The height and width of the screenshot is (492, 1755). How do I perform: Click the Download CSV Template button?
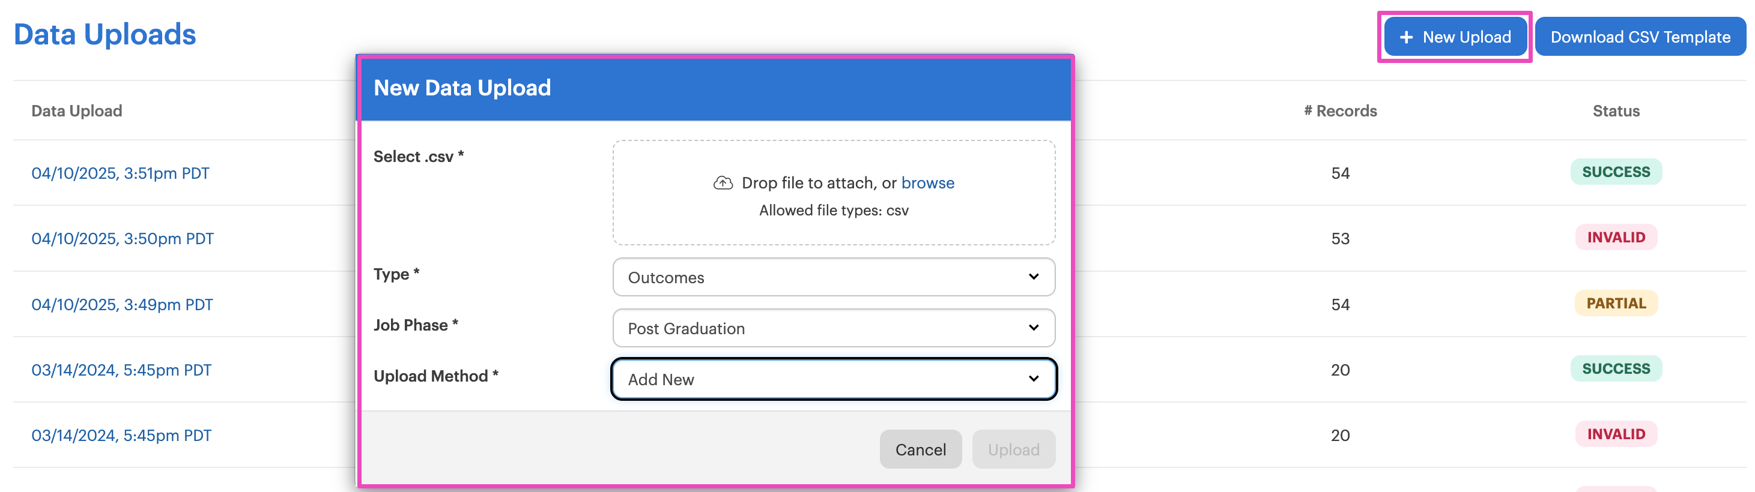tap(1640, 37)
